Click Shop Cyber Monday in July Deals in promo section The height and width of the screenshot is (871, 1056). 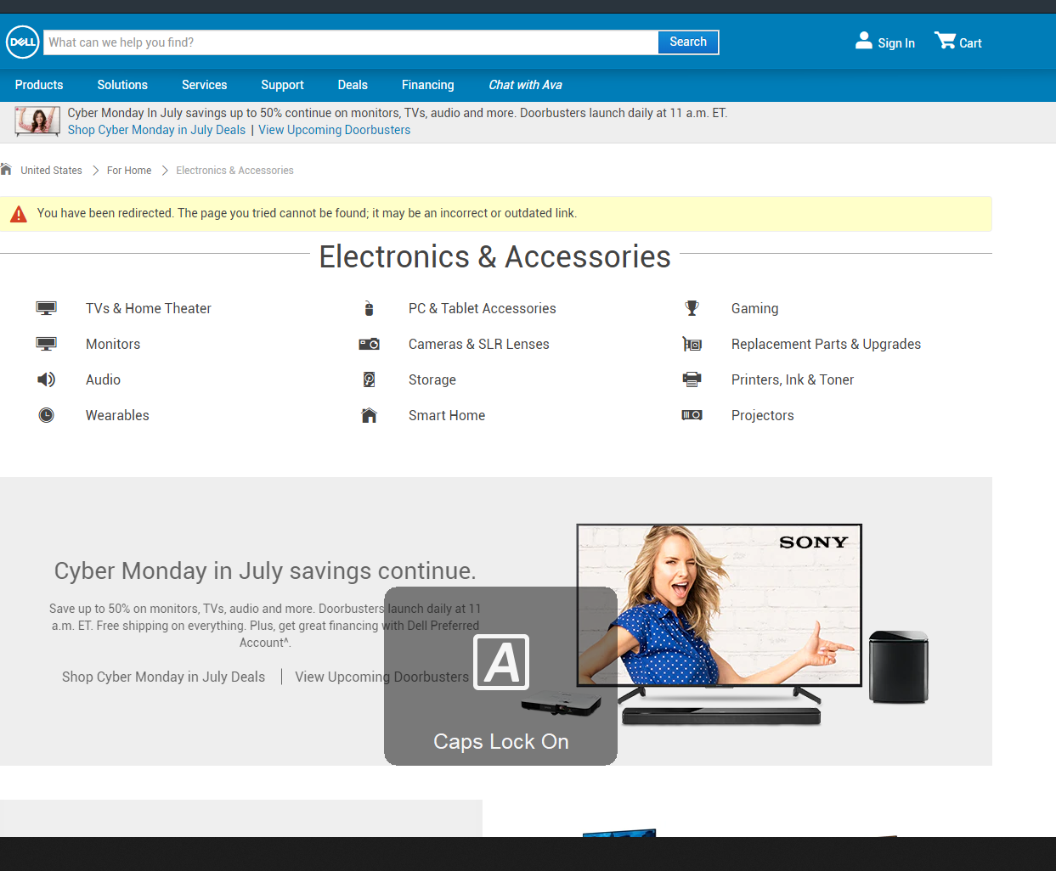pyautogui.click(x=163, y=677)
